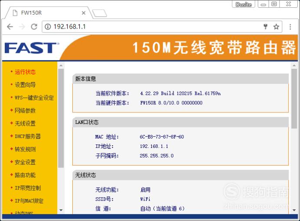
Task: Click main content scrollbar up arrow
Action: tap(294, 65)
